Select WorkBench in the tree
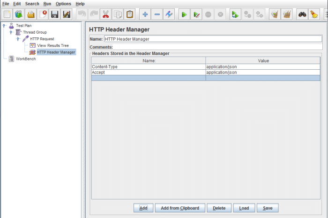 [26, 59]
